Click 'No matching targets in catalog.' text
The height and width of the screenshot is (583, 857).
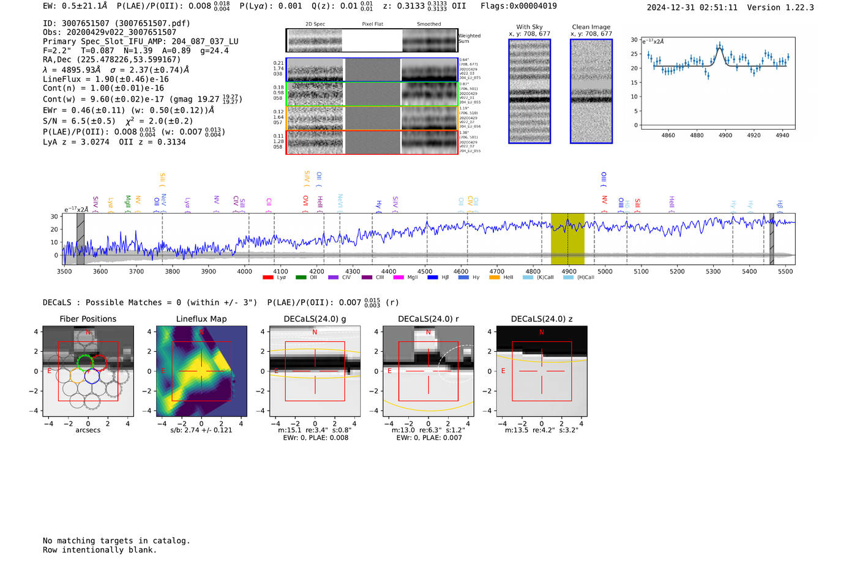[116, 541]
